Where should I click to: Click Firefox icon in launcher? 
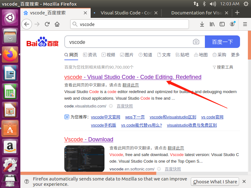click(x=10, y=55)
